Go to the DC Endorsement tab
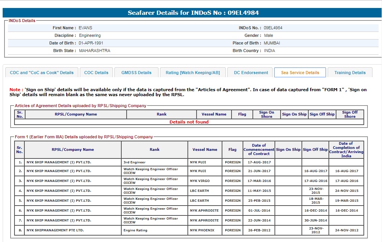The width and height of the screenshot is (382, 242). (x=251, y=73)
